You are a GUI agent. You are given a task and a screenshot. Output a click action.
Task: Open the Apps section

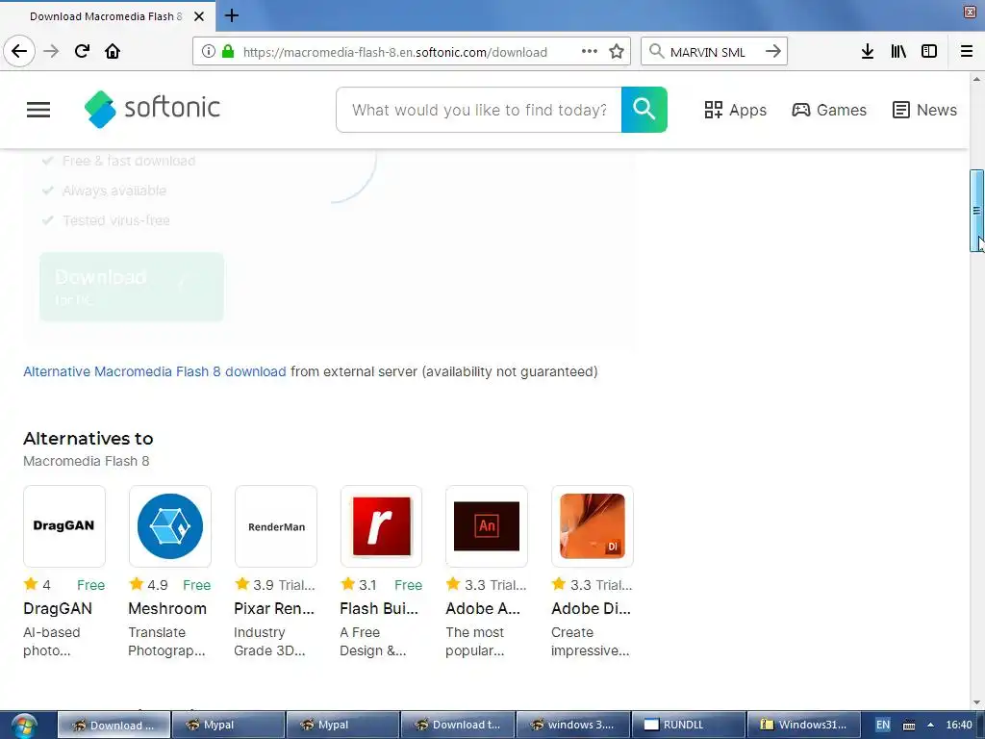click(735, 110)
